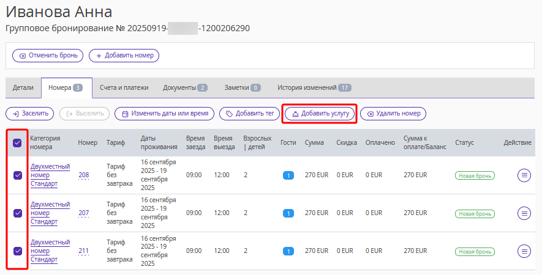This screenshot has width=542, height=275.
Task: Click the blue guests badge for room 211
Action: point(288,251)
